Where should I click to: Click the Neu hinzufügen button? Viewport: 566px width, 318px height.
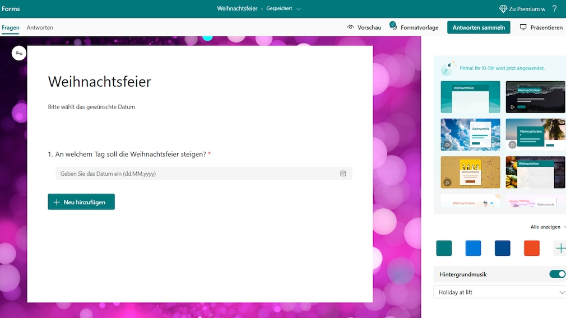click(81, 202)
